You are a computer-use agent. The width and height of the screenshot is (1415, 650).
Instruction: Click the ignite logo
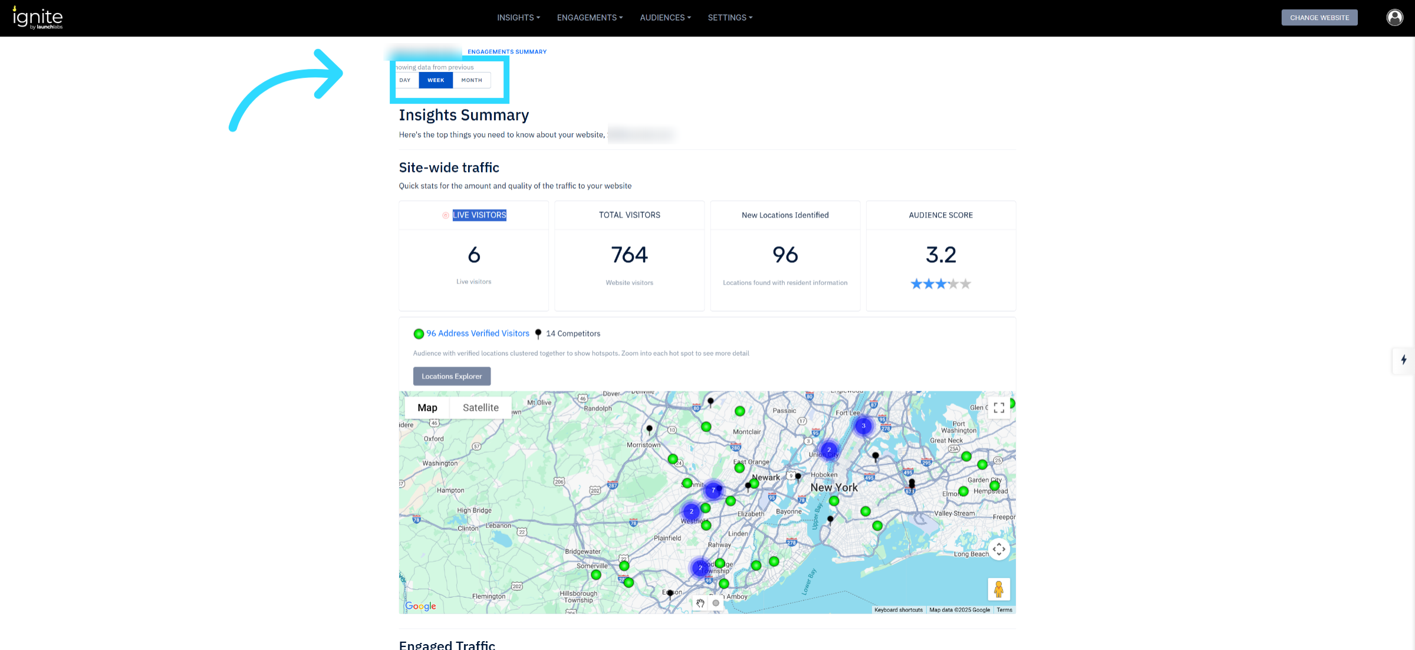pyautogui.click(x=38, y=18)
